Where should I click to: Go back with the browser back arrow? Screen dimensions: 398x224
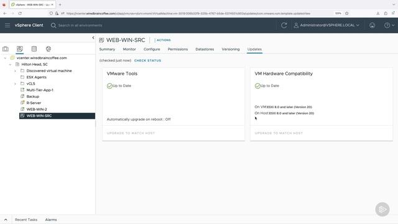click(5, 13)
